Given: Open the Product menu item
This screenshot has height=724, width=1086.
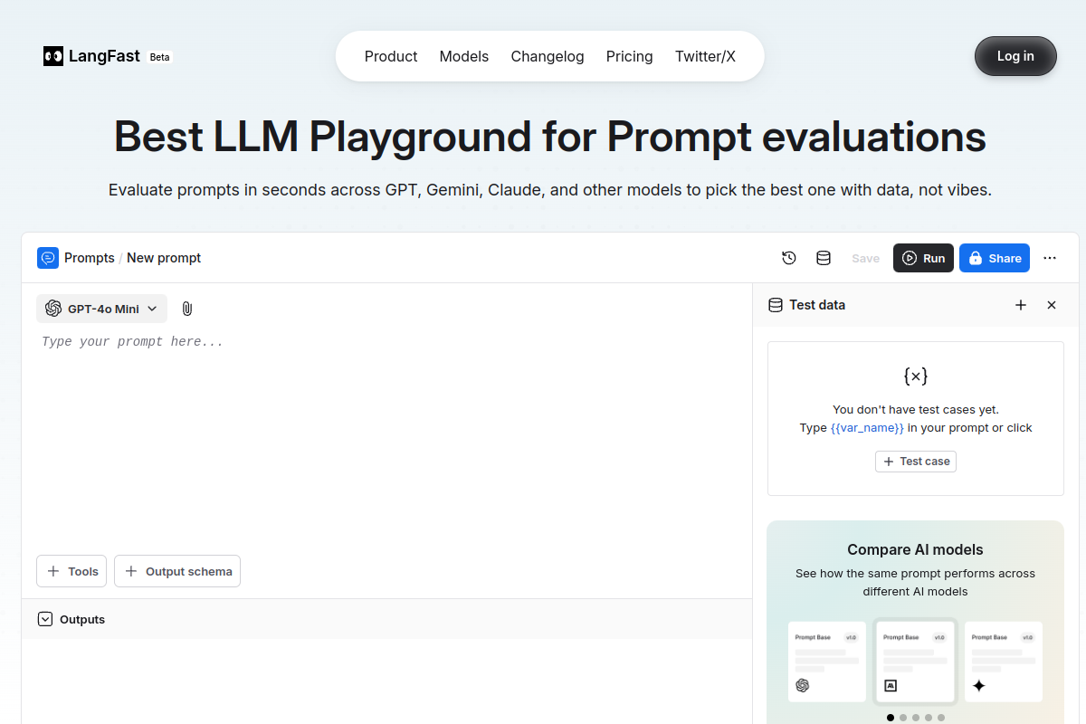Looking at the screenshot, I should click(391, 56).
